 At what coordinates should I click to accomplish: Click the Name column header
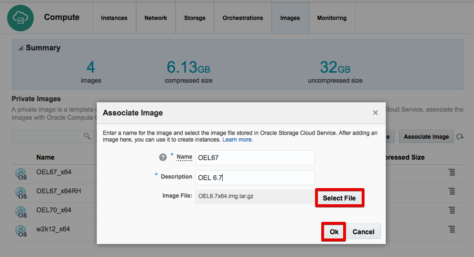45,157
